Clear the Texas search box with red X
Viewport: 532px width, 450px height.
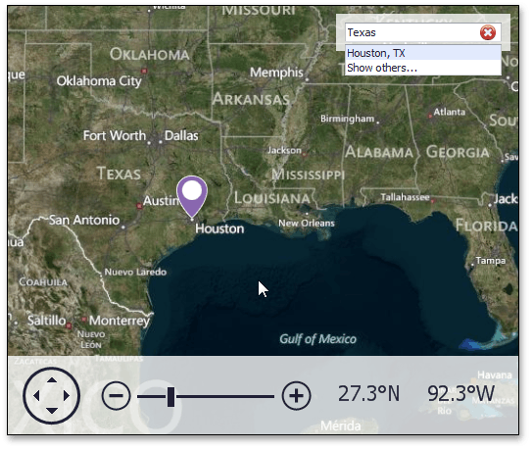click(488, 33)
